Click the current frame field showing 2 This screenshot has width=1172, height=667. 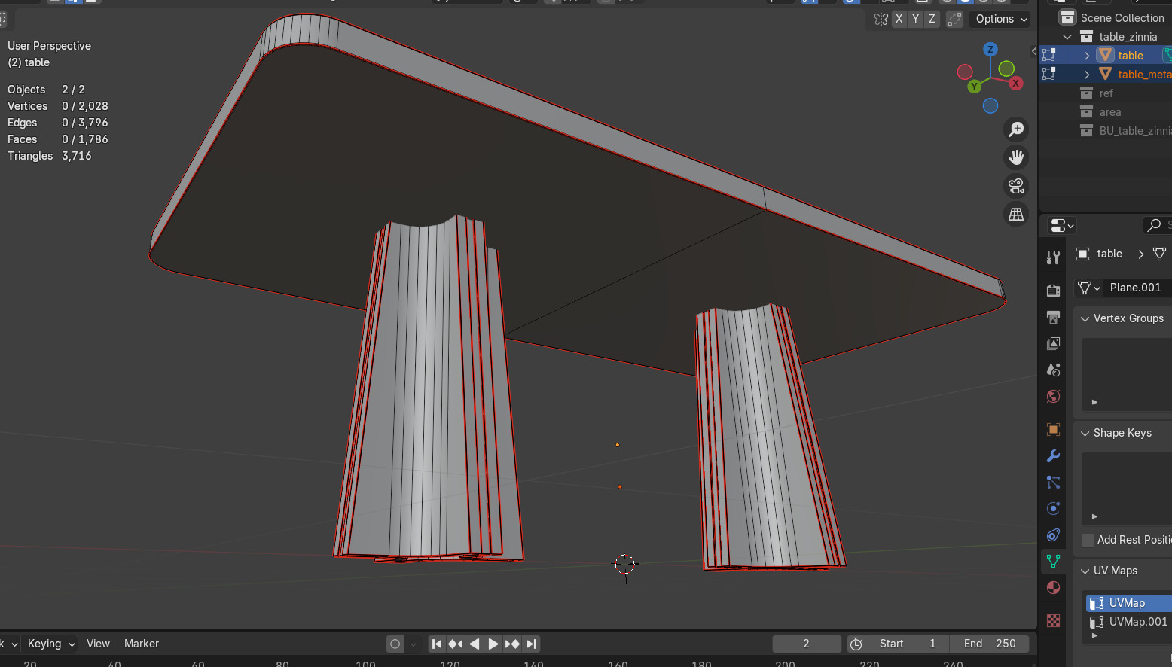tap(807, 644)
